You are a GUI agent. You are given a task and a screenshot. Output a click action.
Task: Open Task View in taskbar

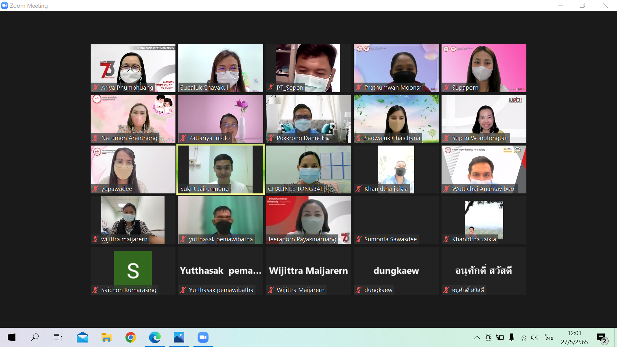[58, 337]
